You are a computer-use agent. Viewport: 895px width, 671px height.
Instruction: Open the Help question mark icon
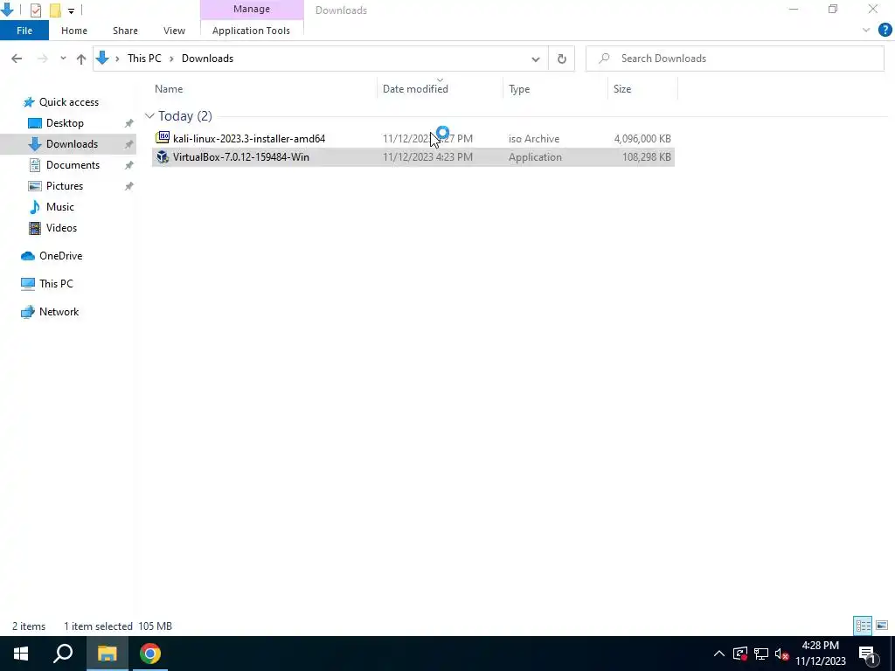tap(885, 30)
